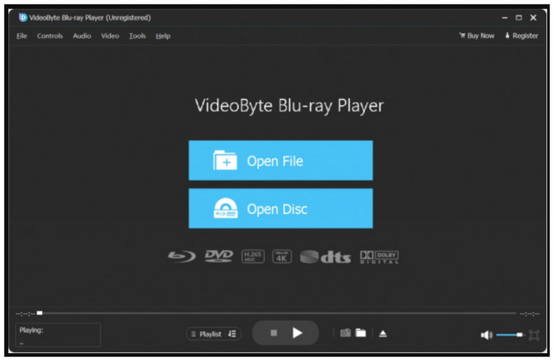The width and height of the screenshot is (554, 361).
Task: Click the Buy Now link
Action: tap(476, 36)
